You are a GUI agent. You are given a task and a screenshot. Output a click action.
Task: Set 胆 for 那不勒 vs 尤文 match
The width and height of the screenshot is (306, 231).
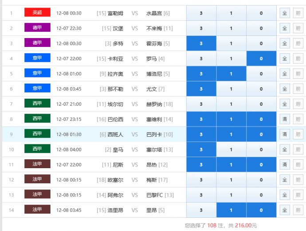tap(298, 89)
